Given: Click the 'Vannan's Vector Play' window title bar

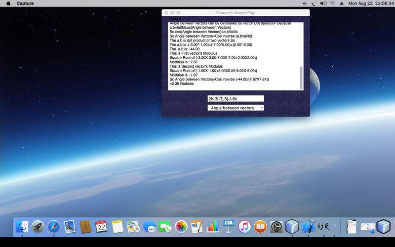Looking at the screenshot, I should [236, 13].
